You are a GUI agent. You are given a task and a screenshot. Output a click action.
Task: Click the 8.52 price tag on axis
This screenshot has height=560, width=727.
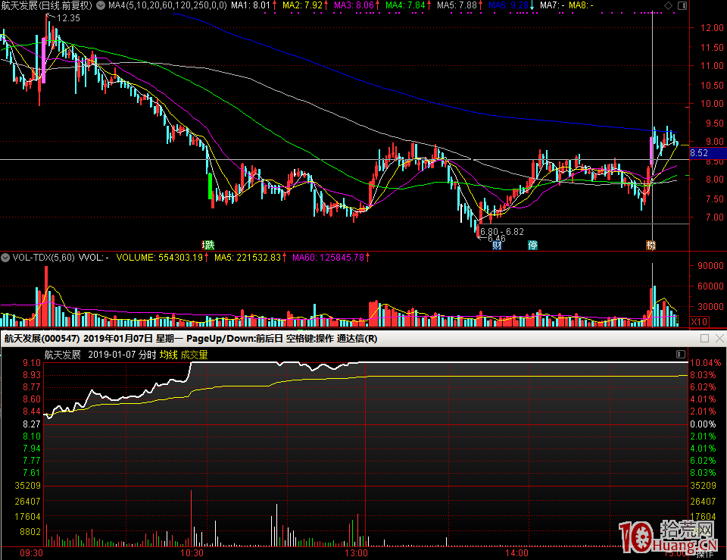700,153
